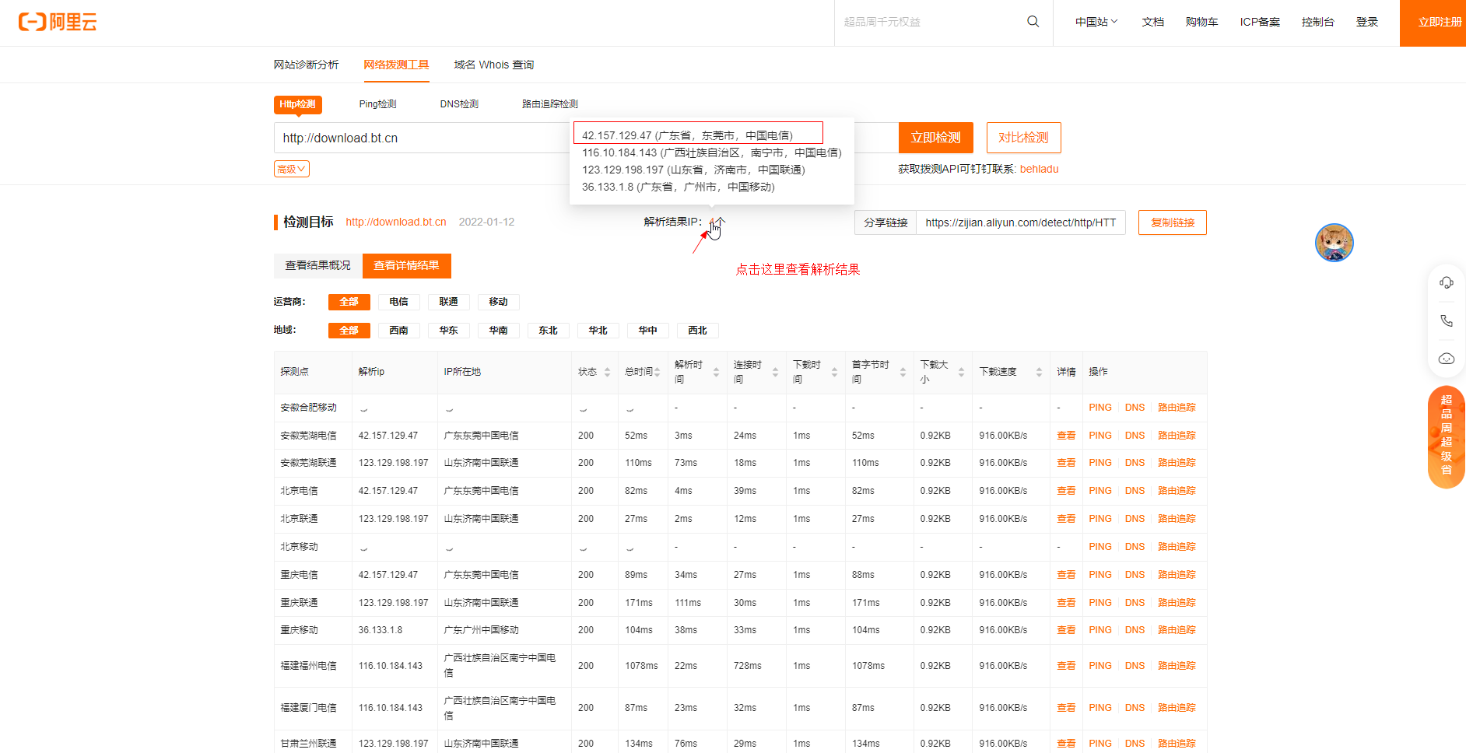
Task: Open the Aliyun logo homepage
Action: click(x=58, y=22)
